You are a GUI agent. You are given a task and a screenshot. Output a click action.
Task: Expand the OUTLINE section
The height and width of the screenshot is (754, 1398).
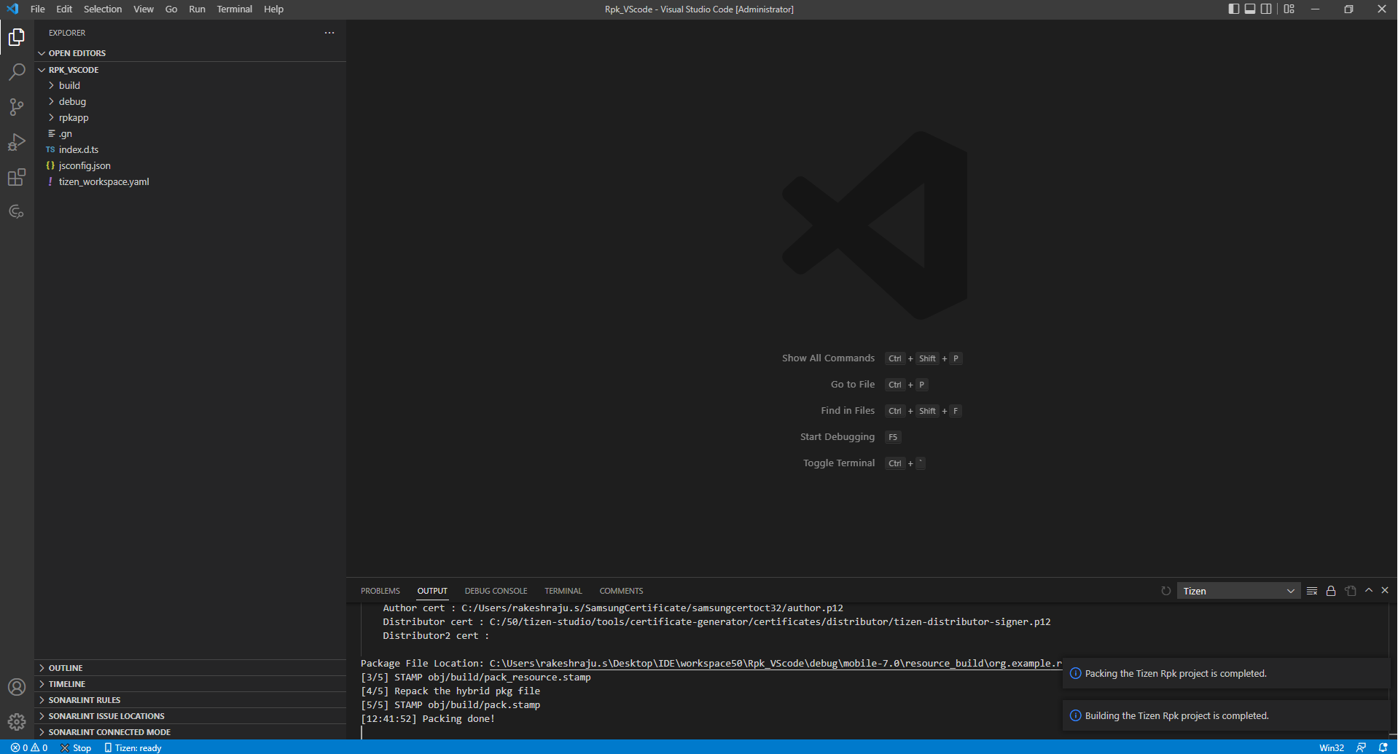click(66, 668)
